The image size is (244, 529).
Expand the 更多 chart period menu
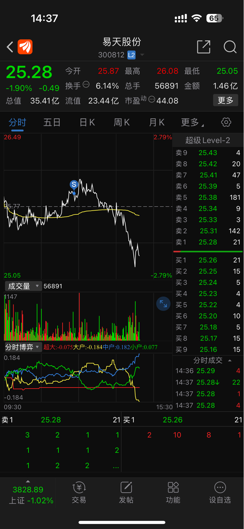tap(192, 123)
